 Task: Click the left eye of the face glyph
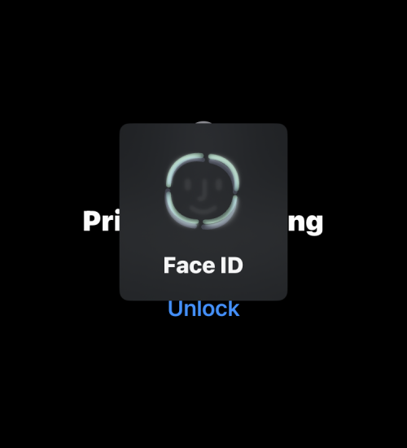[188, 185]
